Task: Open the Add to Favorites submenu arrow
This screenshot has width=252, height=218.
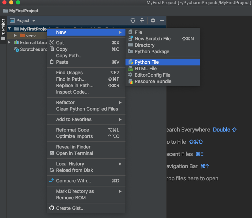Action: tap(120, 119)
